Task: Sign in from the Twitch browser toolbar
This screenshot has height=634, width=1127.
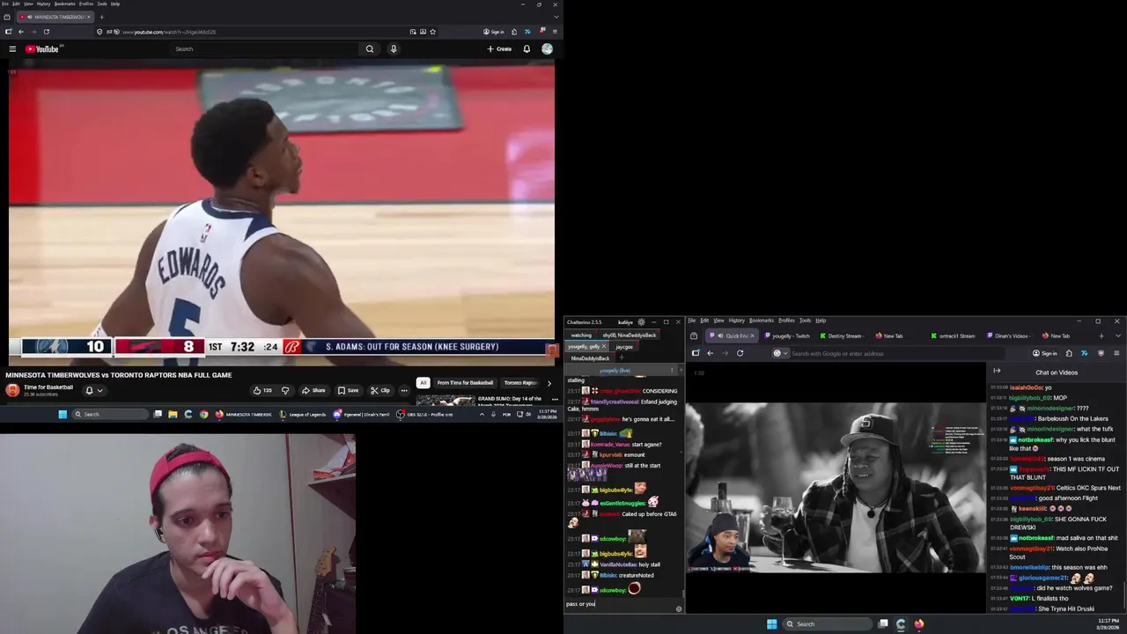Action: (x=1045, y=353)
